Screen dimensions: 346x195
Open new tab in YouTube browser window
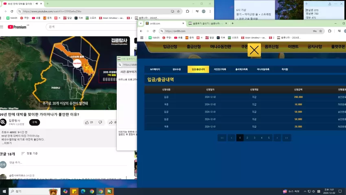point(48,4)
